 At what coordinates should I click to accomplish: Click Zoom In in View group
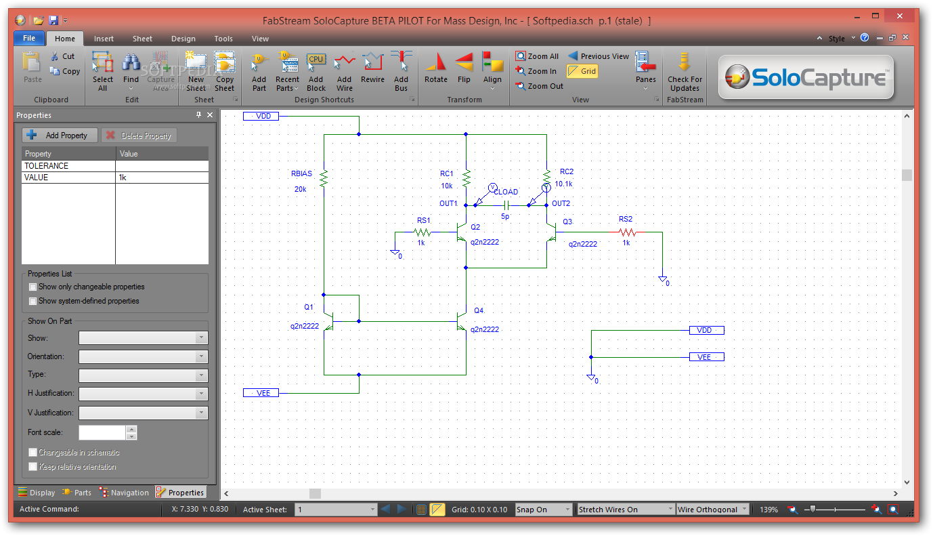(536, 71)
